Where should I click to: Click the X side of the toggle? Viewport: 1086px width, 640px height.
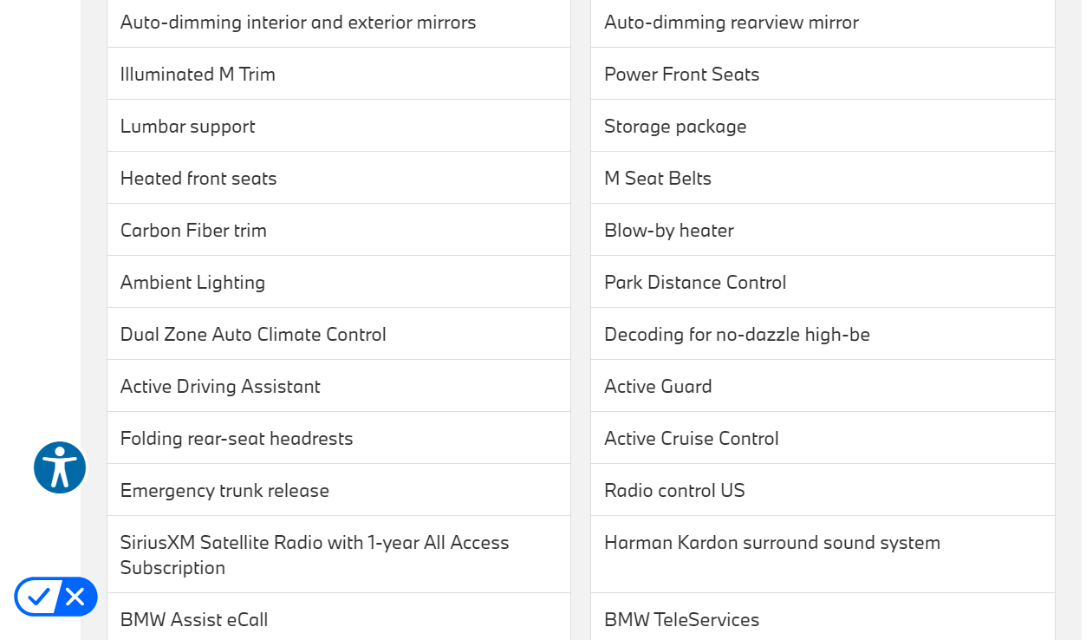[75, 597]
